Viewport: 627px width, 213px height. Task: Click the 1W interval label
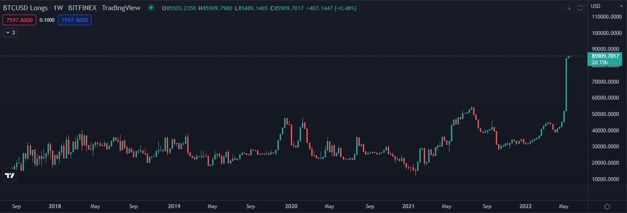[x=59, y=8]
